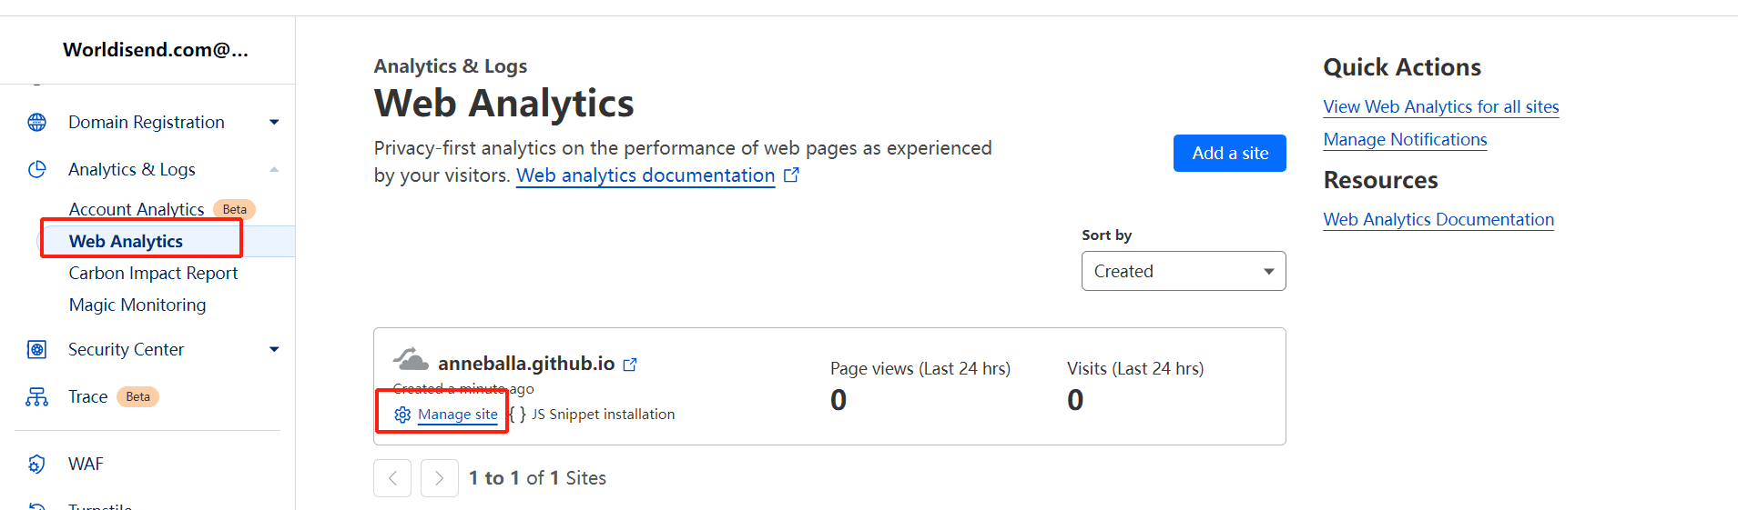Open JS Snippet installation
1738x510 pixels.
click(604, 415)
